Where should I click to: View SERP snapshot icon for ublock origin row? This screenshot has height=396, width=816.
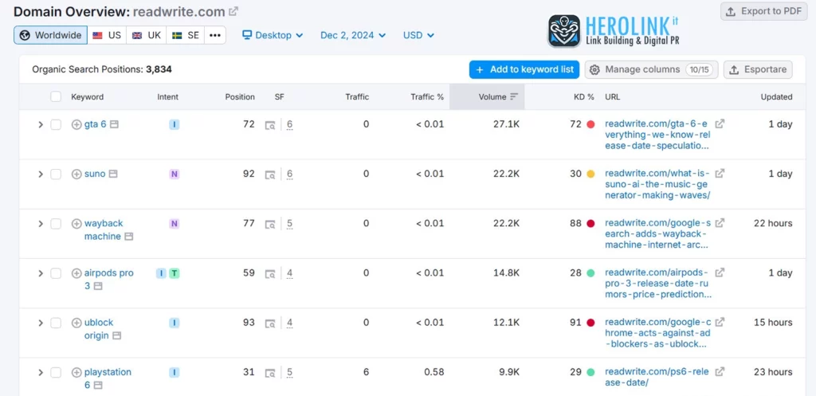[270, 323]
